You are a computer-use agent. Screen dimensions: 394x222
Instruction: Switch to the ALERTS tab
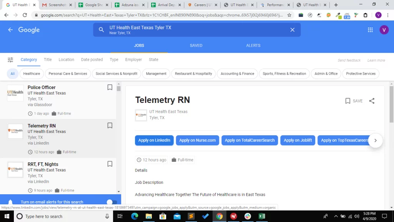coord(253,45)
